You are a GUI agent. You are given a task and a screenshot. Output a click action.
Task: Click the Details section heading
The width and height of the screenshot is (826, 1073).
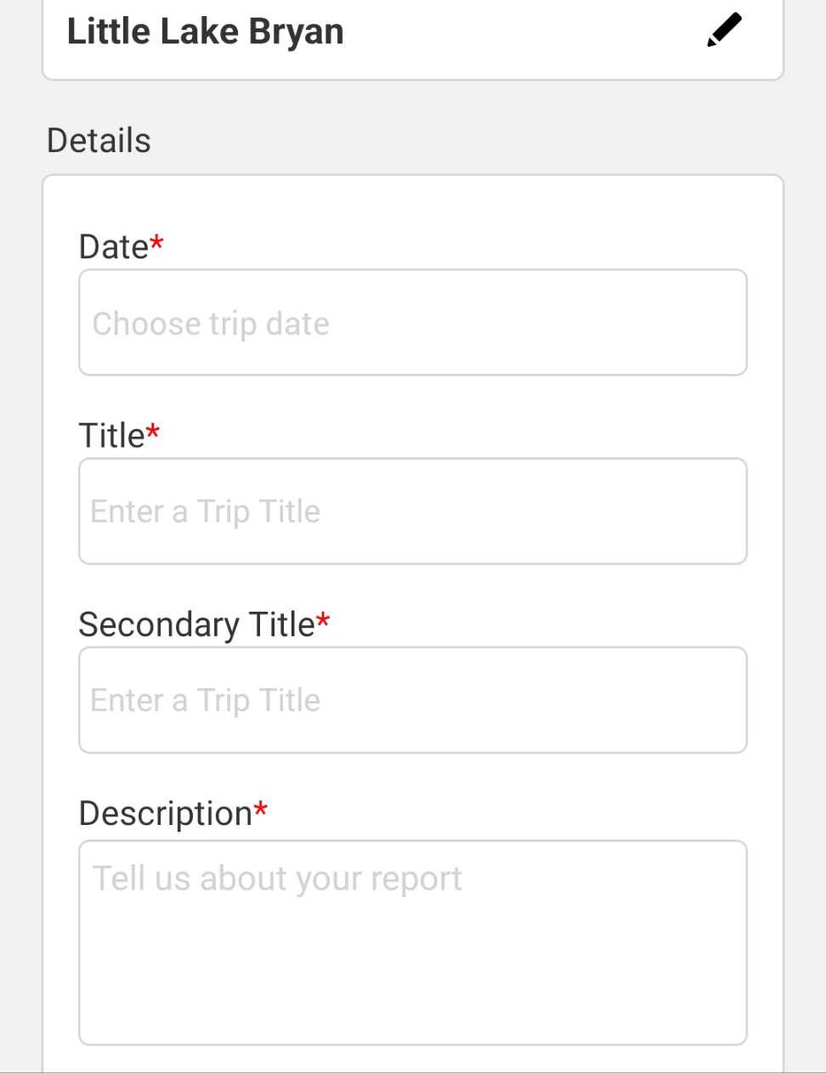[x=99, y=141]
